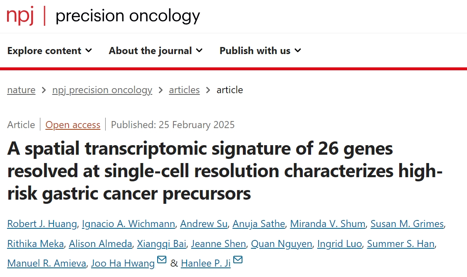Image resolution: width=467 pixels, height=277 pixels.
Task: Click the Open access link
Action: pyautogui.click(x=73, y=124)
